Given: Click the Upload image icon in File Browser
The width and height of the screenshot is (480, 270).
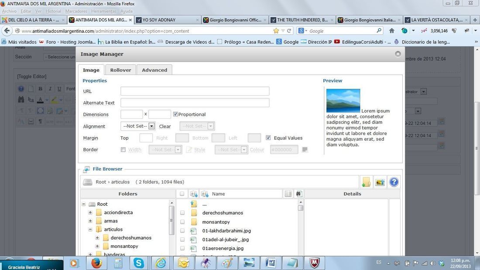Looking at the screenshot, I should coord(380,182).
